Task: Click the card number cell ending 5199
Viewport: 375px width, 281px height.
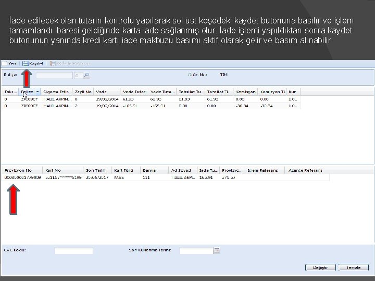Action: point(64,177)
